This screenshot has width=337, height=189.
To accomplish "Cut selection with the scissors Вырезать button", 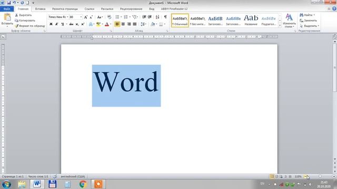I will coord(24,15).
